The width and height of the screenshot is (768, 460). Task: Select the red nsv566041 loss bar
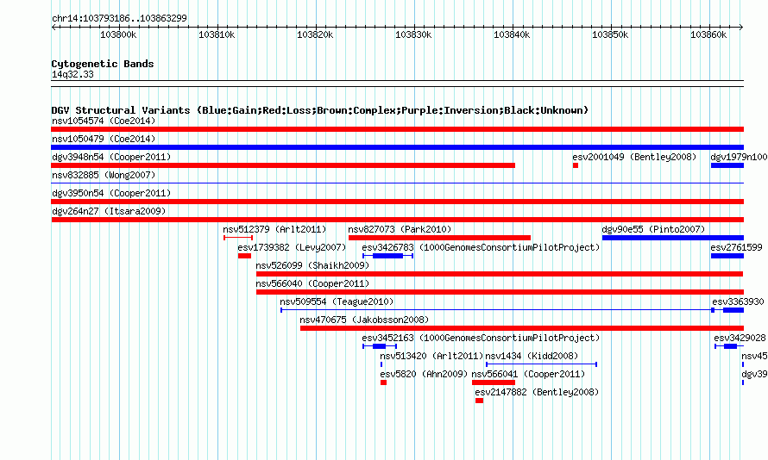click(494, 382)
